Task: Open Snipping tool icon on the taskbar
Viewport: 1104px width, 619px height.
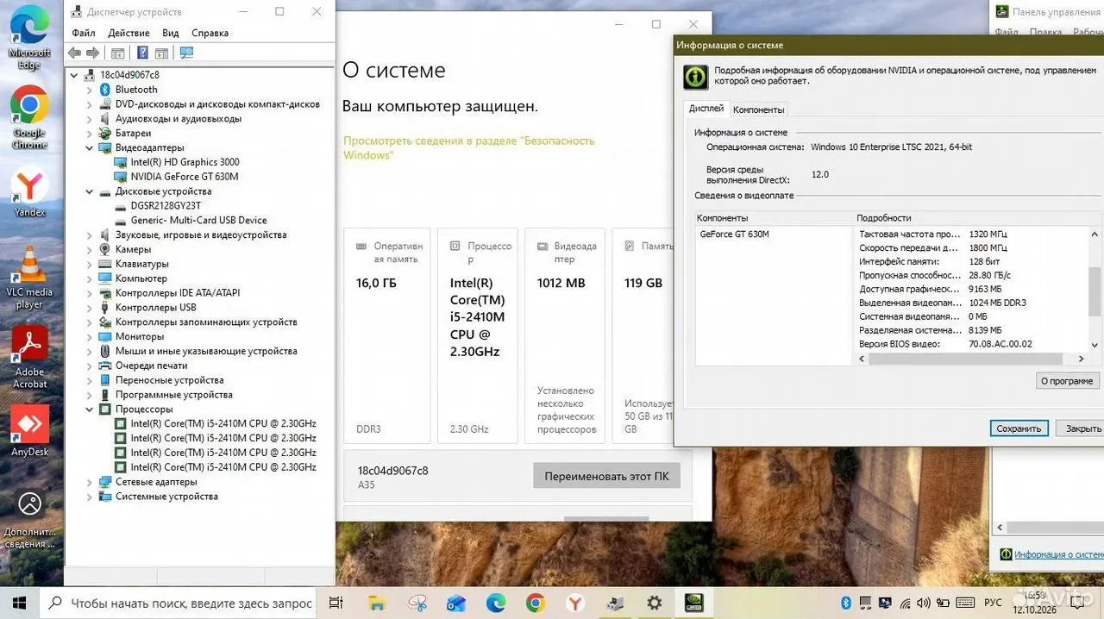Action: [417, 603]
